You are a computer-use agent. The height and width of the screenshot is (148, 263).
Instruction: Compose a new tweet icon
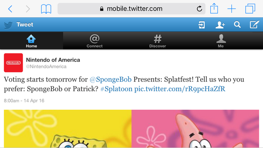(x=254, y=25)
